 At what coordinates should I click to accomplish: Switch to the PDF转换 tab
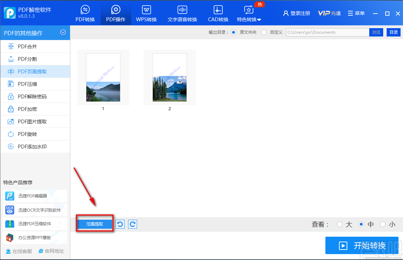85,13
